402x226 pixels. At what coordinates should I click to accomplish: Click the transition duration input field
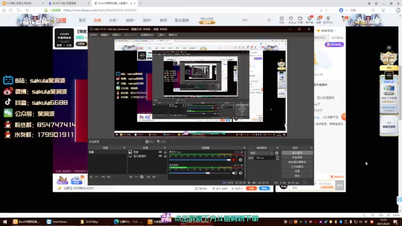click(x=265, y=158)
